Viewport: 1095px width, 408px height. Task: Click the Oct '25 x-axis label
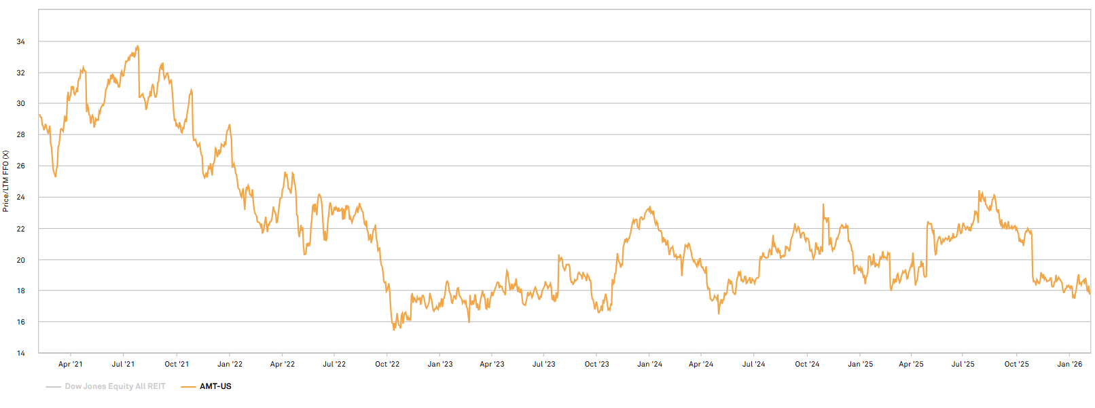[1017, 365]
